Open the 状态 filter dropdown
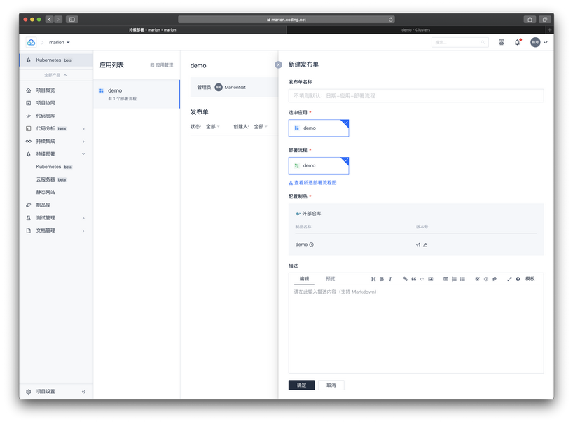This screenshot has width=573, height=424. coord(212,127)
